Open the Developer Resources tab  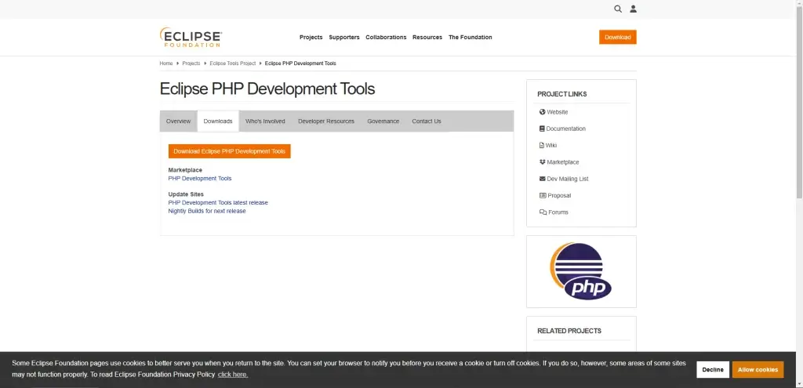pos(326,121)
